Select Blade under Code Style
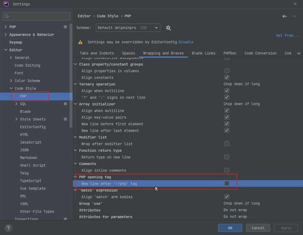 (25, 111)
